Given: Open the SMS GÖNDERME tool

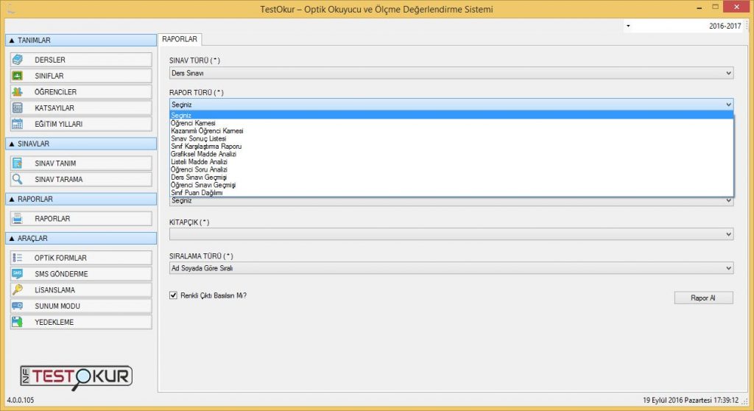Looking at the screenshot, I should point(81,273).
